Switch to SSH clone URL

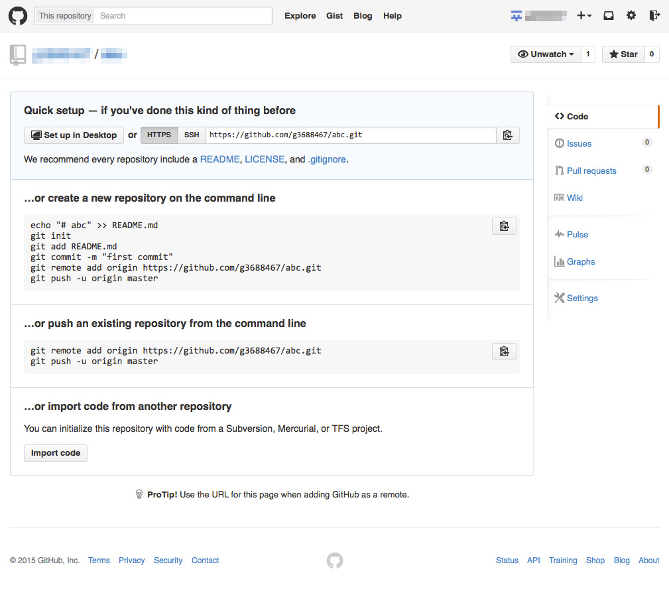(191, 135)
